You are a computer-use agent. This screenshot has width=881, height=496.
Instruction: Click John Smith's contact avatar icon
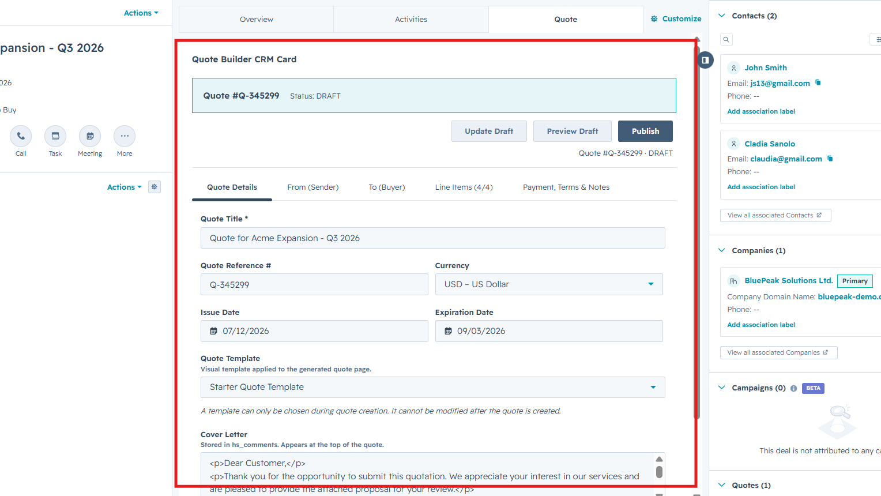733,68
